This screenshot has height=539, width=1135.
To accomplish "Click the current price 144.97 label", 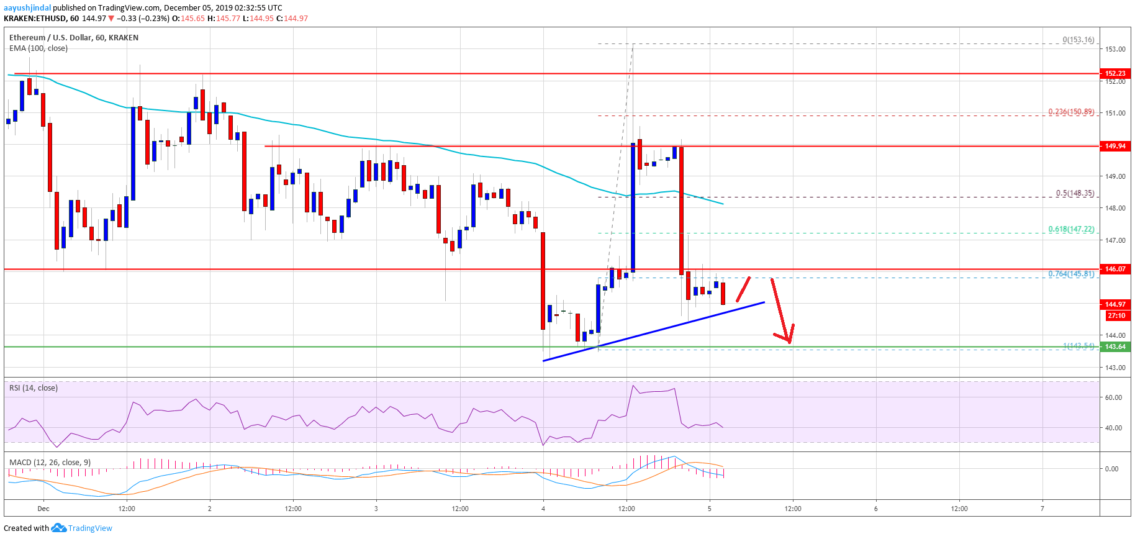I will [x=1115, y=304].
